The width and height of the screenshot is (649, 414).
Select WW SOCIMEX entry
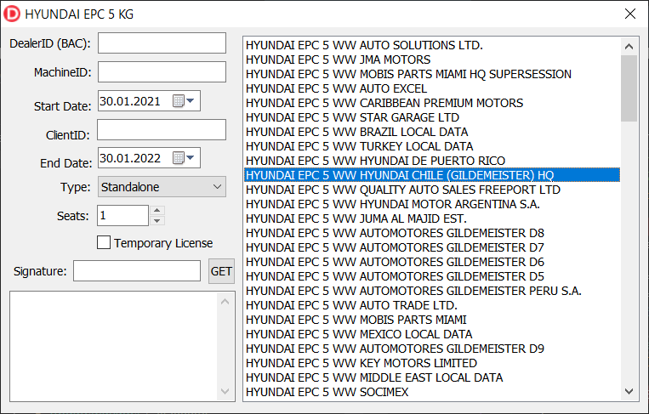(x=432, y=392)
